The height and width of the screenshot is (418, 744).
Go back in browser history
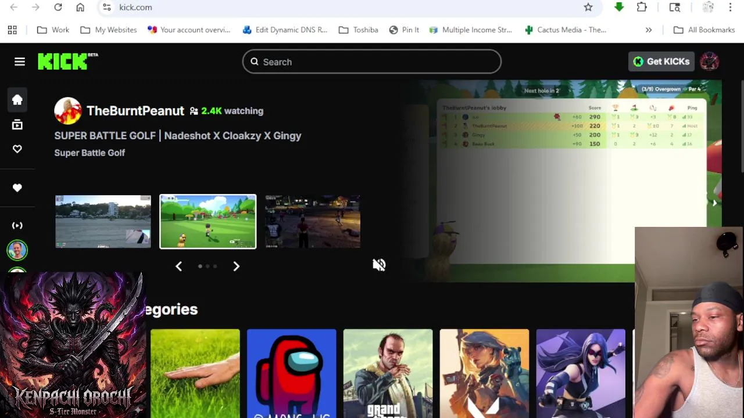tap(14, 7)
